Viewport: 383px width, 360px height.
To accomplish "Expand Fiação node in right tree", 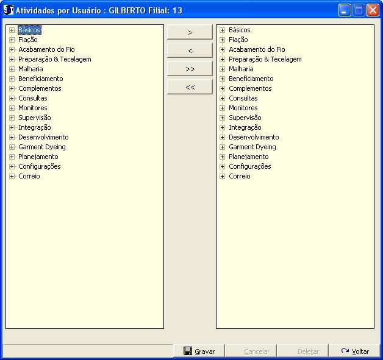I will [222, 40].
